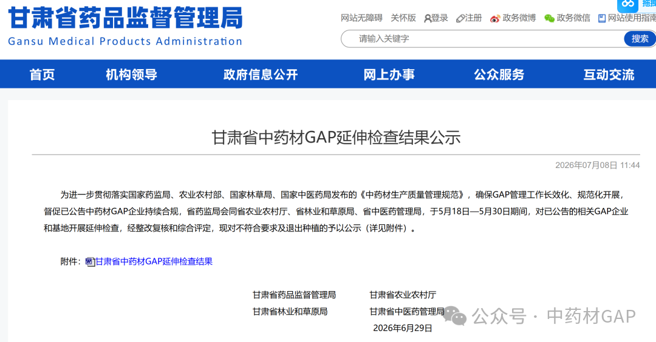Image resolution: width=656 pixels, height=342 pixels.
Task: Open the 政务微信 link
Action: [573, 18]
